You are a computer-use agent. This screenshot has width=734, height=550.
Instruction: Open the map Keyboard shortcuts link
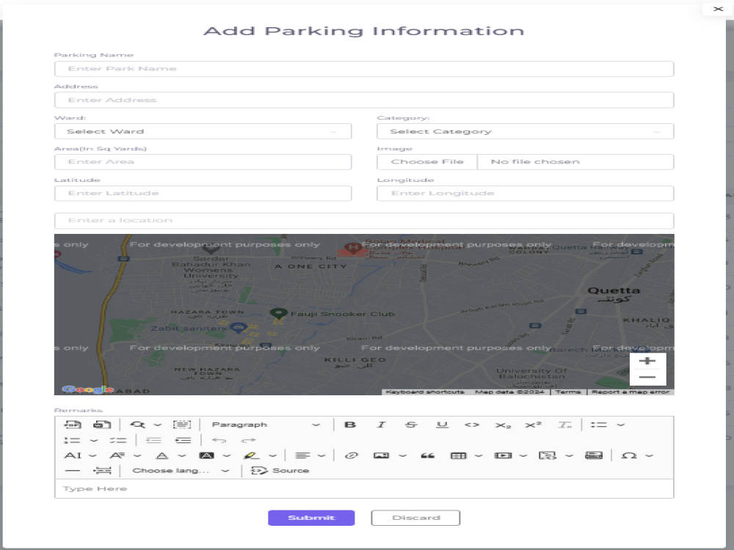(x=425, y=392)
